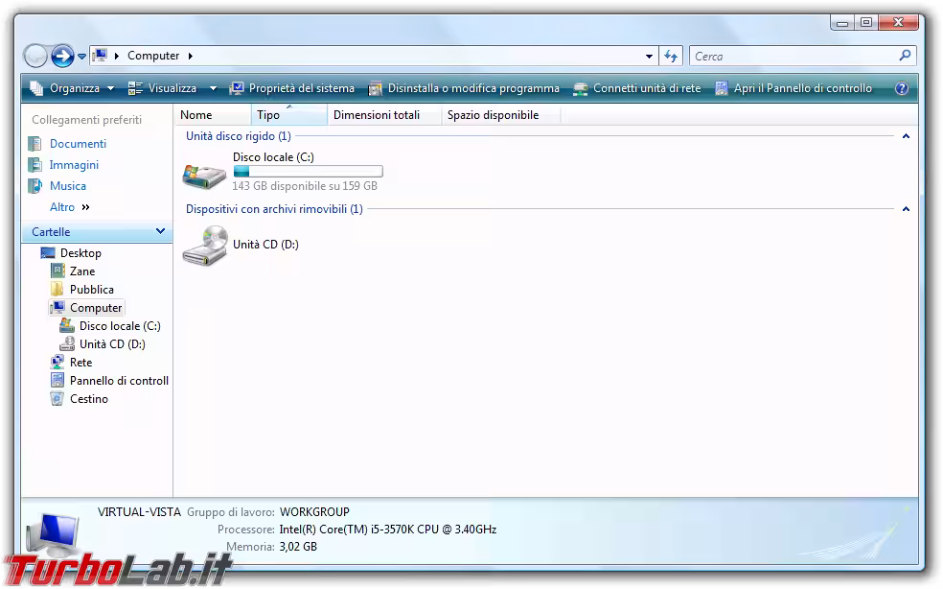Image resolution: width=943 pixels, height=589 pixels.
Task: Collapse Dispositivi con archivi rimovibili group
Action: 906,209
